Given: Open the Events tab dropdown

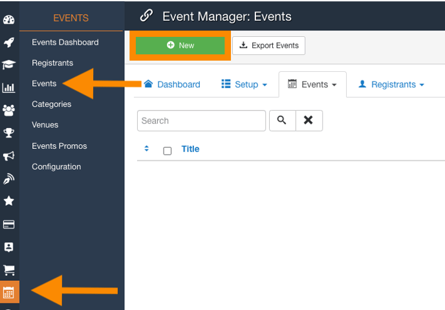Looking at the screenshot, I should (312, 84).
